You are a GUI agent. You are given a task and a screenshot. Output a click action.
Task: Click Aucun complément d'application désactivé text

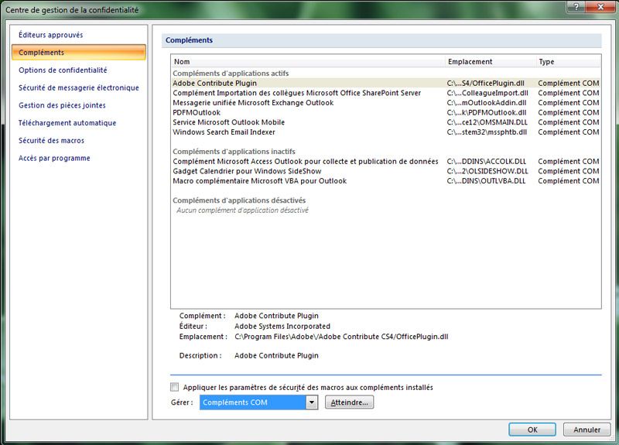click(x=242, y=211)
